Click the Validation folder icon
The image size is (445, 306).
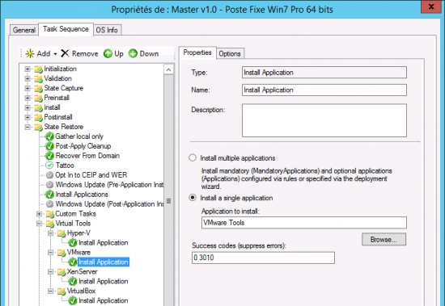click(x=38, y=79)
